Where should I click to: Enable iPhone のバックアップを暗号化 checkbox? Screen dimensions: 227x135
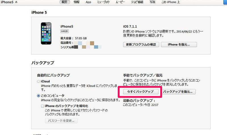tap(42, 106)
